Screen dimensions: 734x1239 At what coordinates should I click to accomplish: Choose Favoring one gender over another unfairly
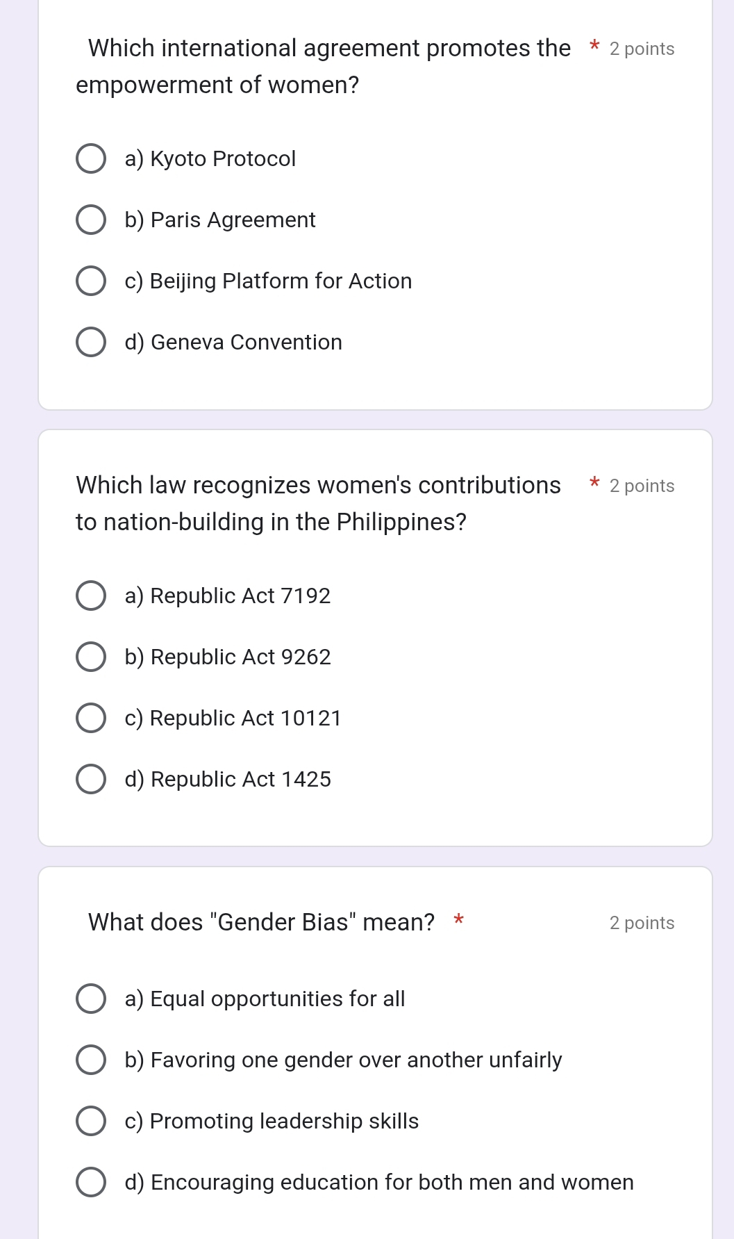(91, 1060)
